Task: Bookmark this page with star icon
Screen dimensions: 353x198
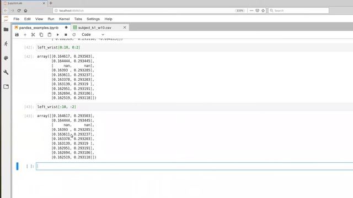Action: (263, 10)
